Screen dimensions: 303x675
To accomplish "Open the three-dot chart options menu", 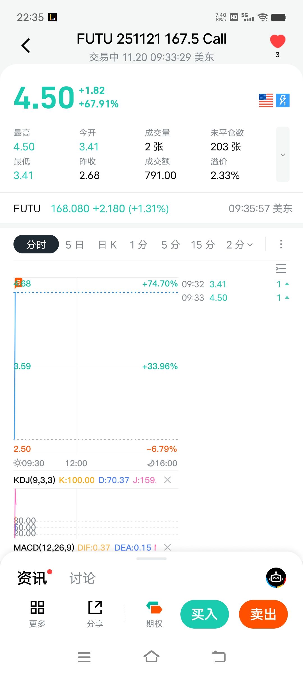I will [281, 244].
